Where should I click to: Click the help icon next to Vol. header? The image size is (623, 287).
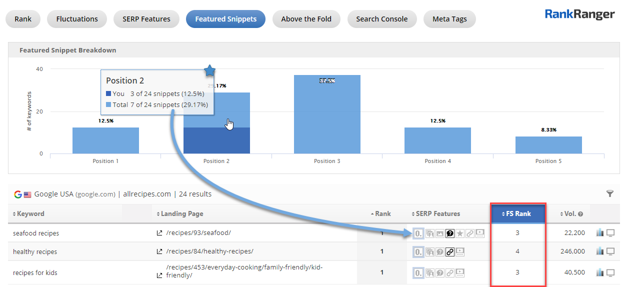[x=580, y=214]
